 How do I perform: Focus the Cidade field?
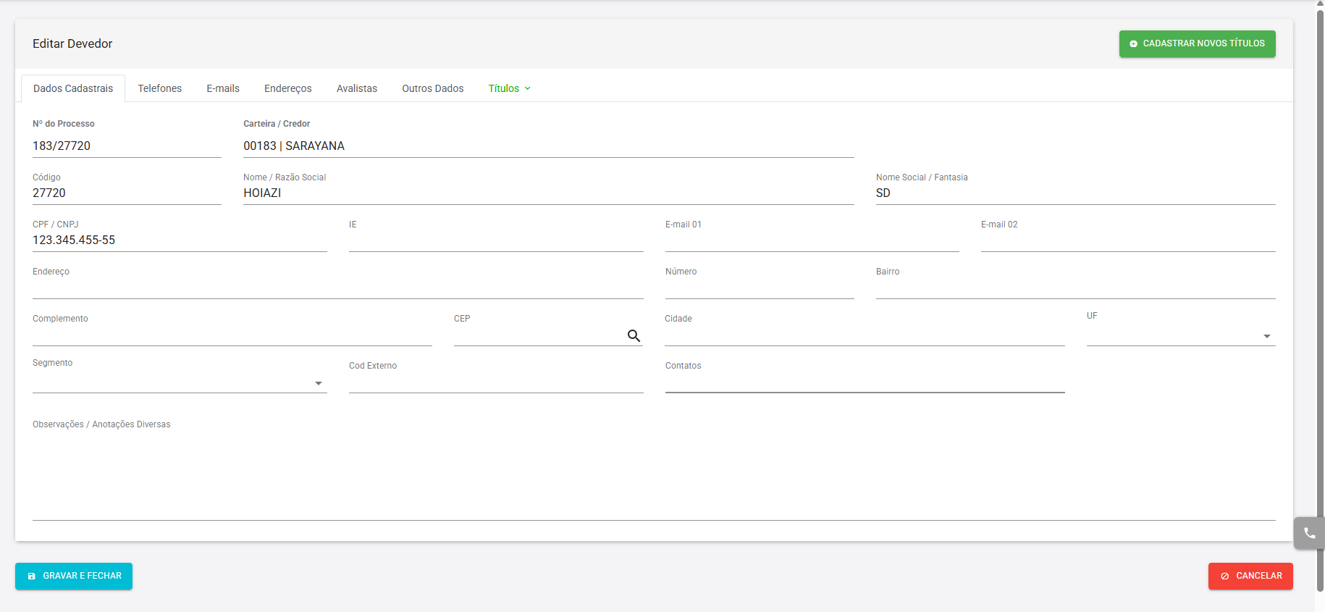(865, 334)
